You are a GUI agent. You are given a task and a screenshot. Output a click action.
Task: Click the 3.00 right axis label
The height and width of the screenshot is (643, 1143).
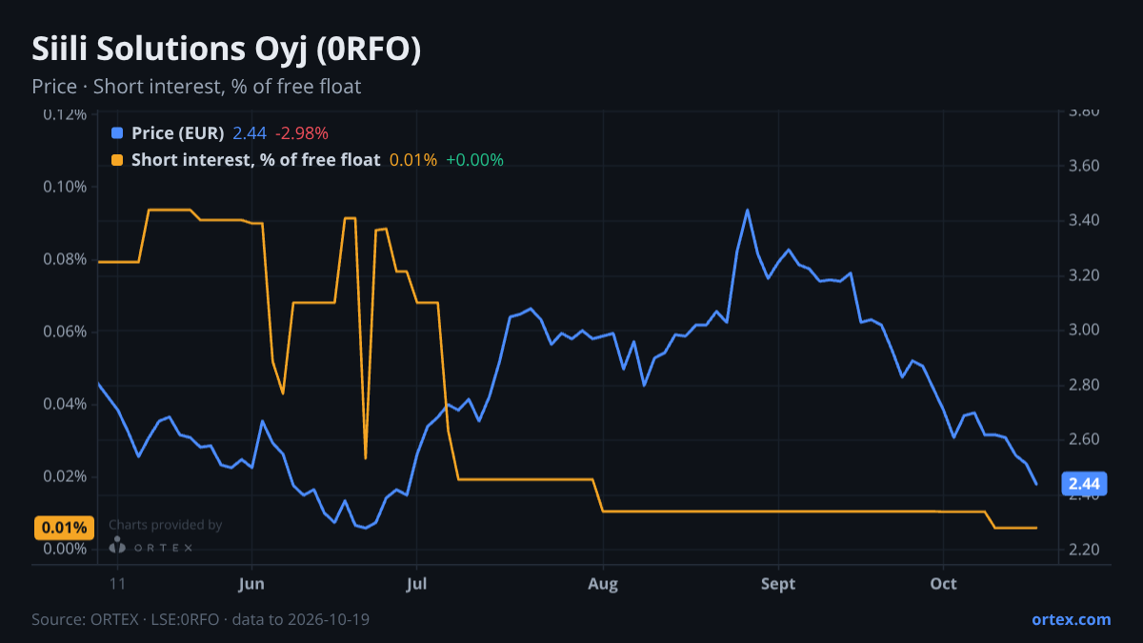pyautogui.click(x=1085, y=331)
